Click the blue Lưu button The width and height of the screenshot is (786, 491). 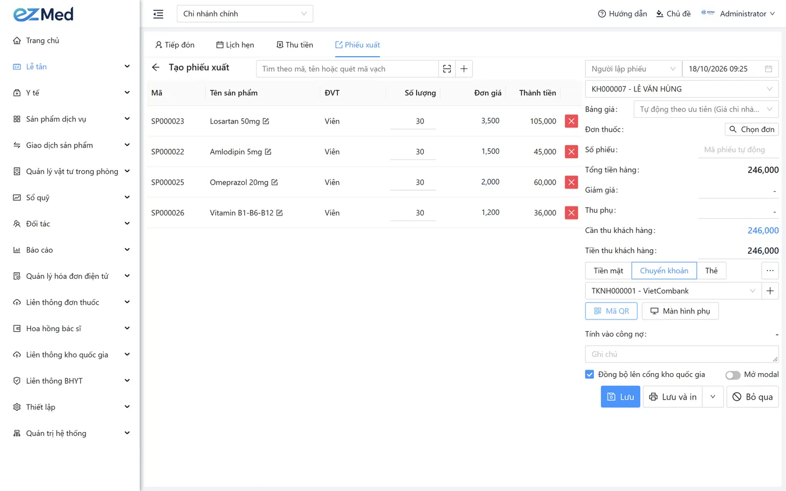[x=620, y=397]
